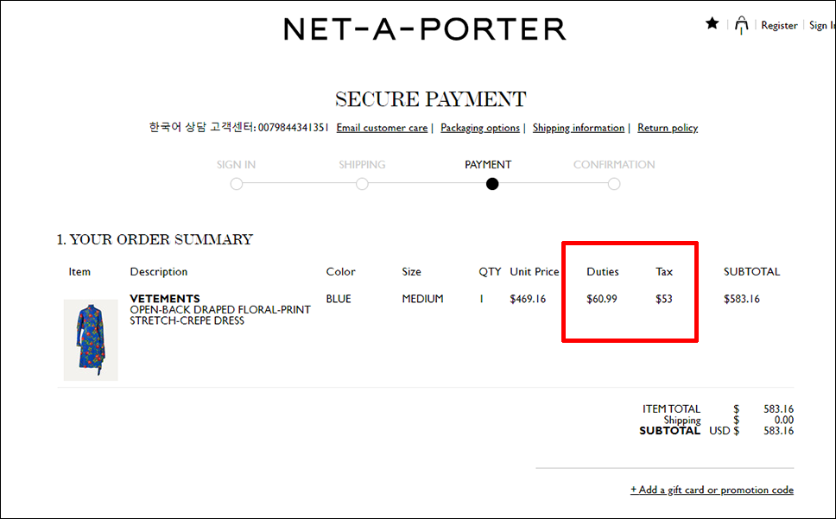Click the NET-A-PORTER logo
Viewport: 836px width, 519px height.
click(x=425, y=28)
